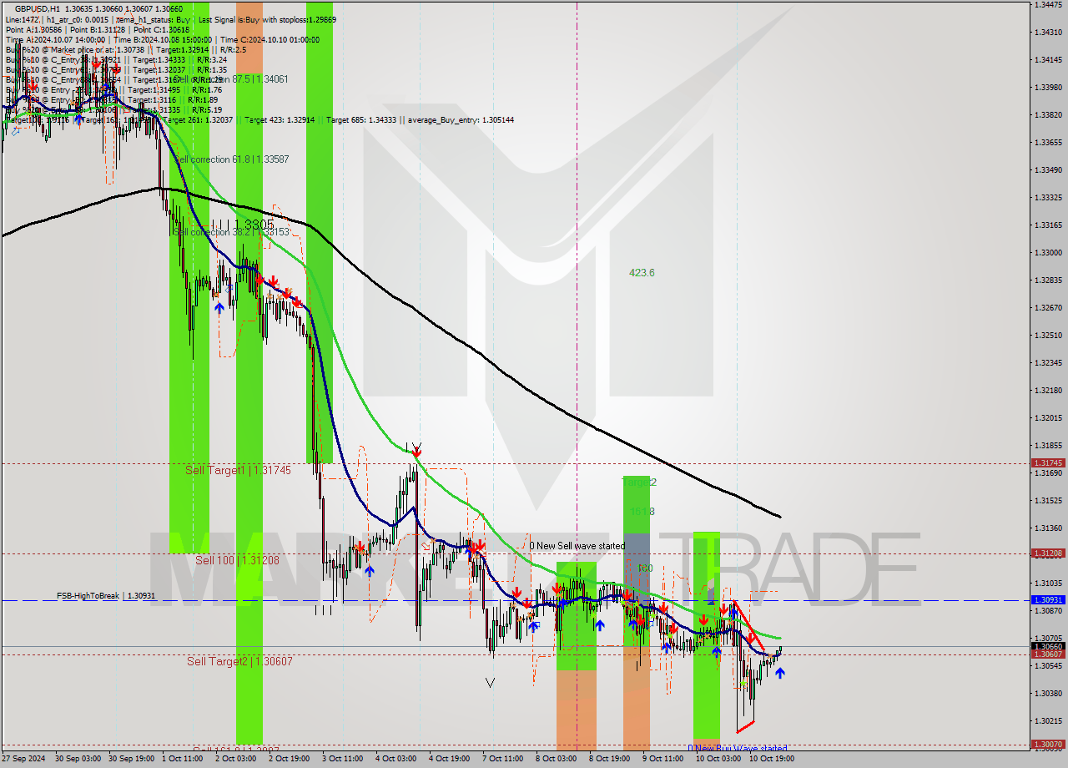
Task: Click the '10 Oct 19:00' time axis label
Action: click(x=771, y=759)
